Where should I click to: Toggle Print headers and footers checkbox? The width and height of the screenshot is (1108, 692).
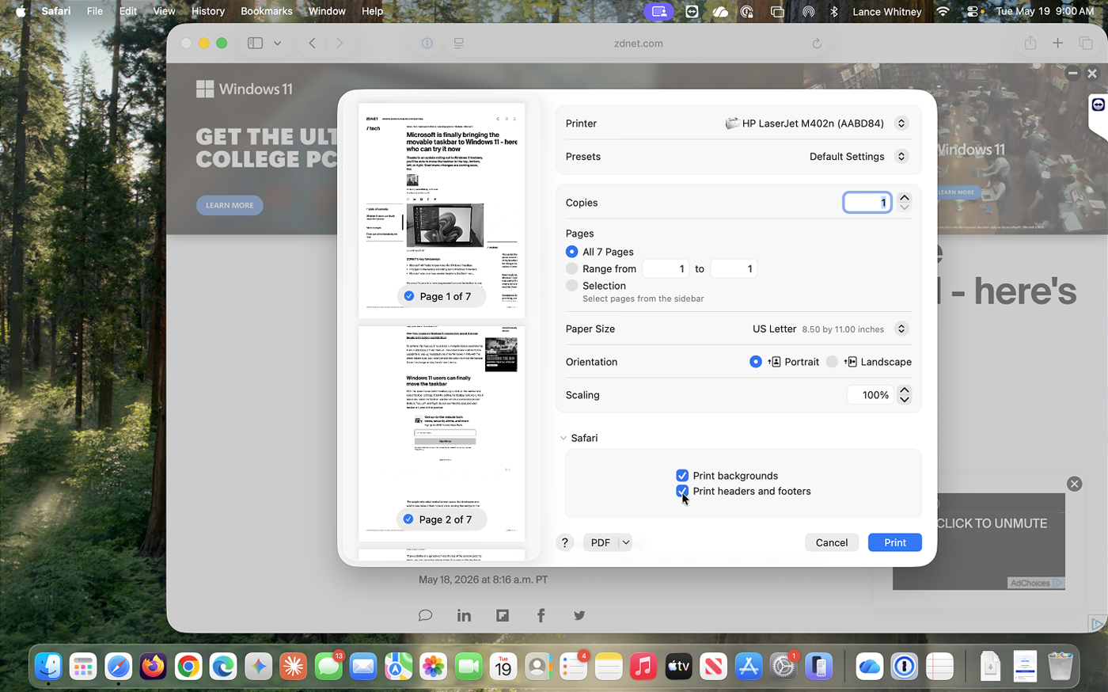[x=682, y=491]
